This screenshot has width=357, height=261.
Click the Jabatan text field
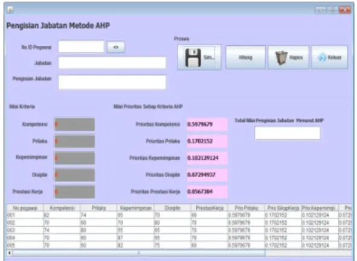tap(112, 63)
